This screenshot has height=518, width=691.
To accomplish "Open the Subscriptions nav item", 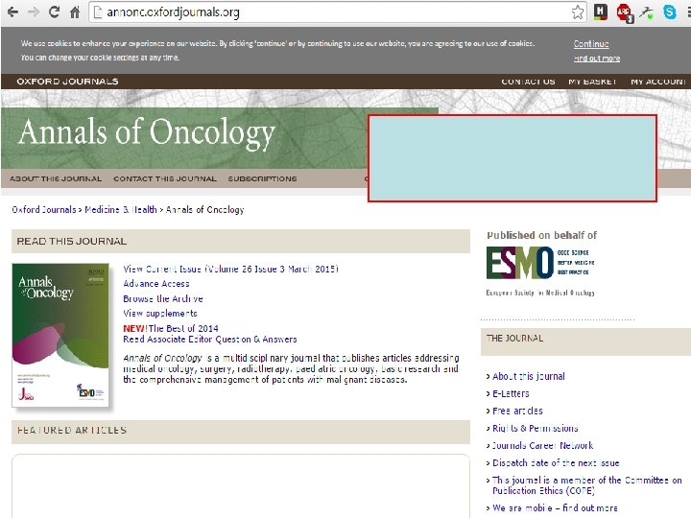I will (262, 178).
